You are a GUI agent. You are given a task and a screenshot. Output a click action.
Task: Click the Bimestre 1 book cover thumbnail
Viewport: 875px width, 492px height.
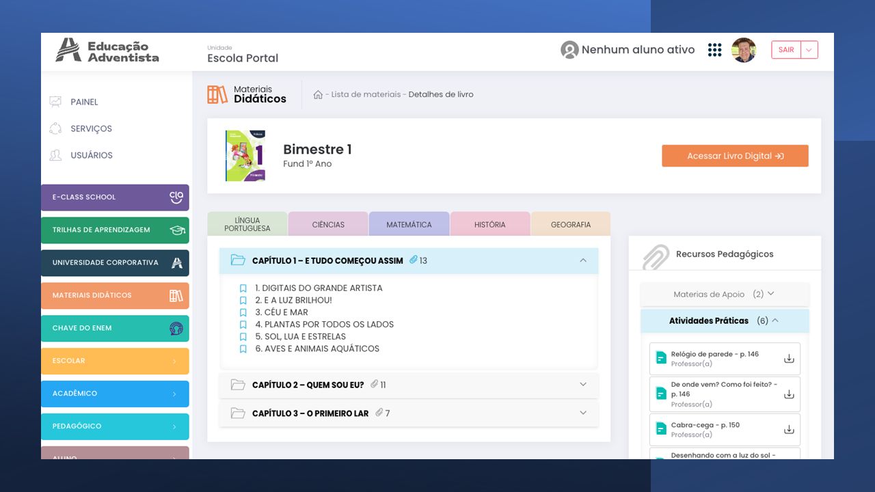coord(245,156)
